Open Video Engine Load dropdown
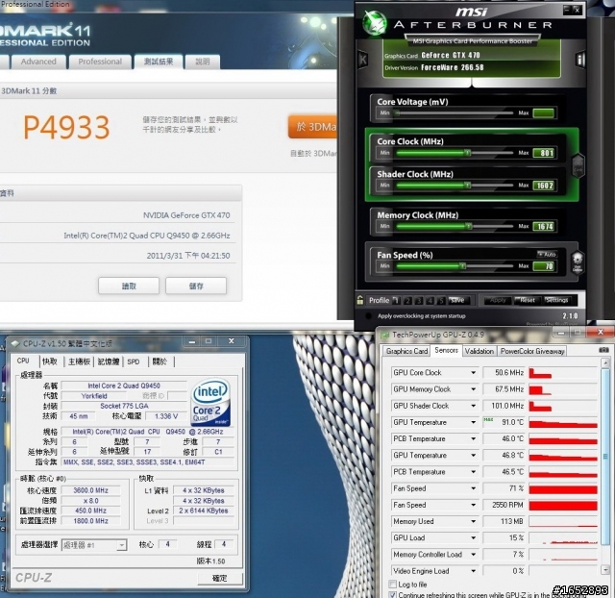Screen dimensions: 615x598 pos(474,571)
